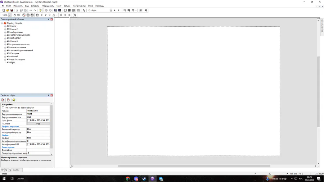Open the Упорядочить menu
Screen dimensions: 324x182
coord(48,6)
